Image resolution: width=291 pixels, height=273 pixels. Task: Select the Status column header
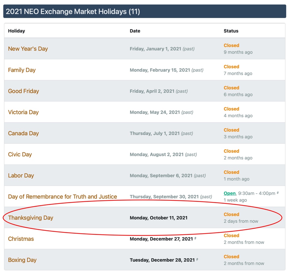pos(231,31)
